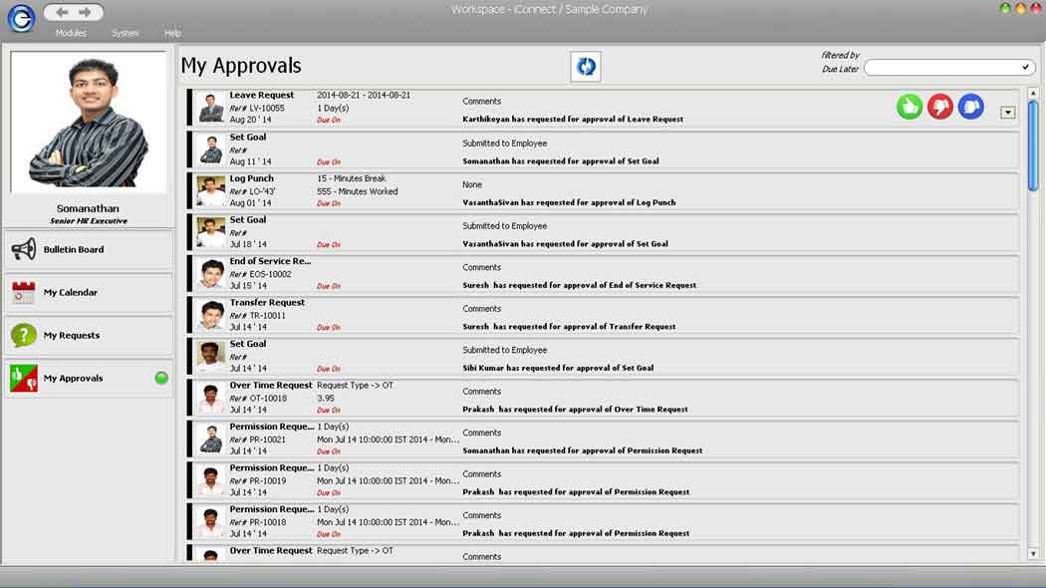Click the scrollbar down arrow
Screen dimensions: 1046x588
click(1033, 553)
